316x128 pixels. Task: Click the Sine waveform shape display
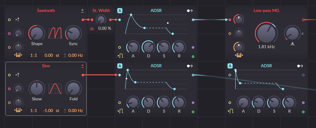coord(55,88)
